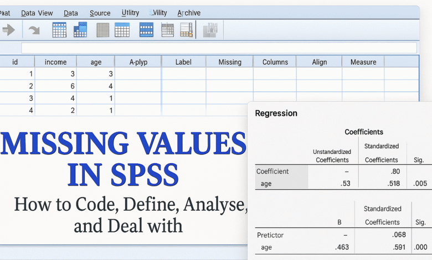
Task: Click the tan table with boxes icon
Action: [x=186, y=30]
